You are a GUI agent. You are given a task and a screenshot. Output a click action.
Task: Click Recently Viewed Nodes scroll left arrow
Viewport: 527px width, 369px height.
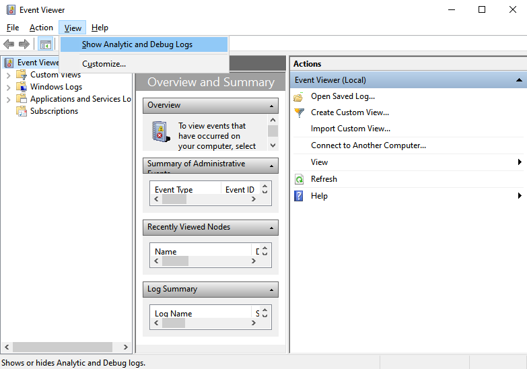point(156,261)
